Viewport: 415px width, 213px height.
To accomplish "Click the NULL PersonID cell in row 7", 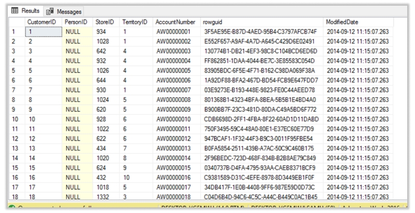I will click(x=76, y=90).
